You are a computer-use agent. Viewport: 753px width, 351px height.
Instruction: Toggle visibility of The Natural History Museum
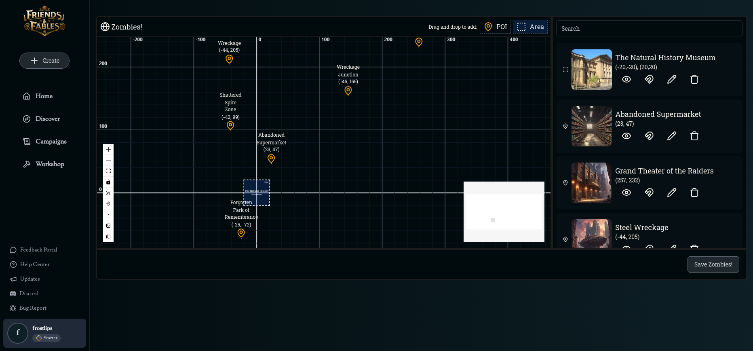(626, 79)
